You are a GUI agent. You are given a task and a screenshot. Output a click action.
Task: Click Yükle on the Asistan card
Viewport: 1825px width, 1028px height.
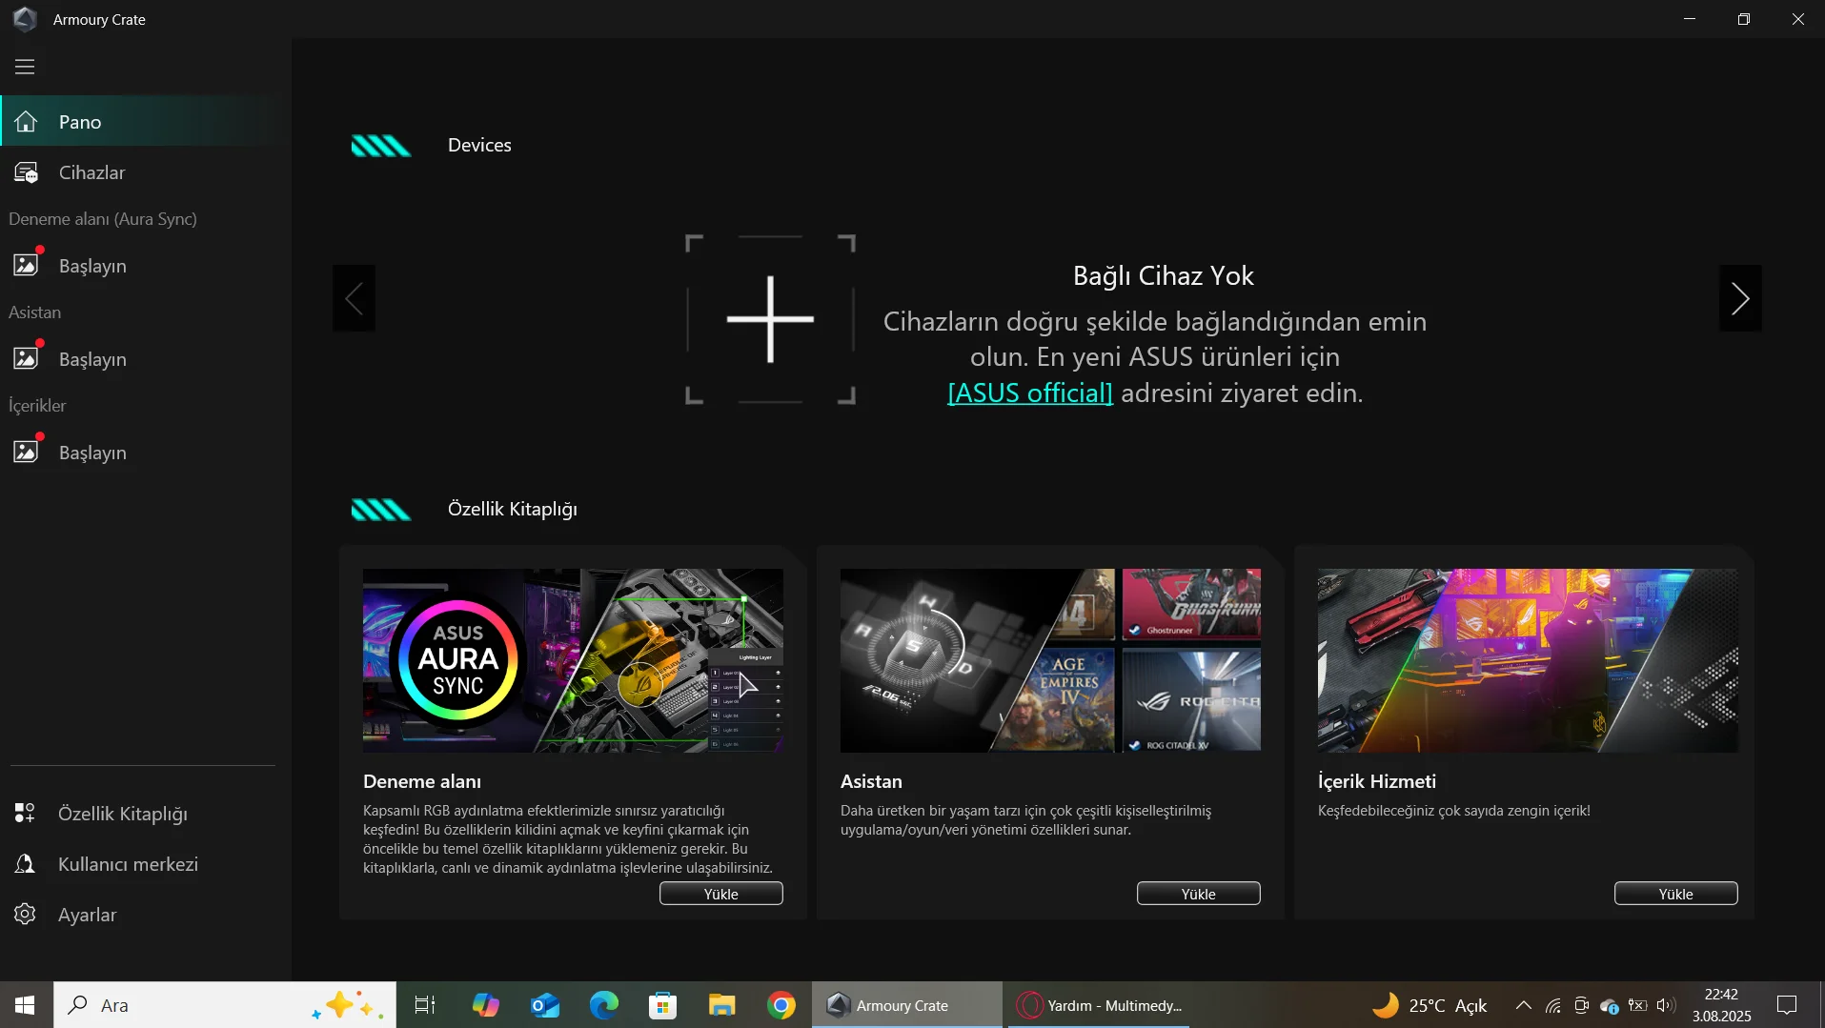point(1199,894)
